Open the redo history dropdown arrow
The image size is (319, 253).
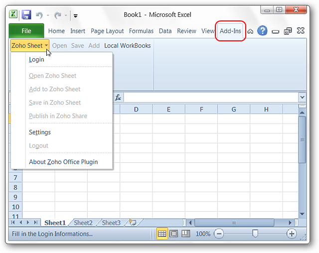66,15
